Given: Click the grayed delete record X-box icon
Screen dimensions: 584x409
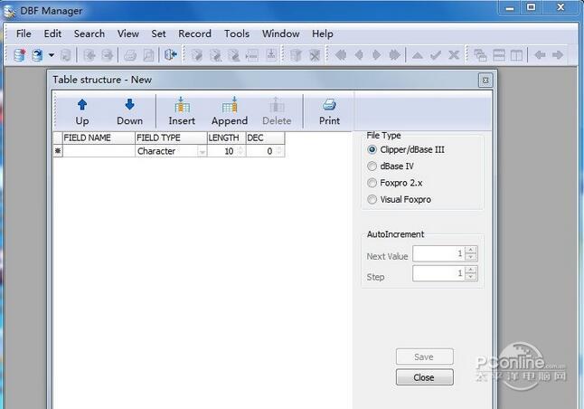Looking at the screenshot, I should (x=315, y=55).
